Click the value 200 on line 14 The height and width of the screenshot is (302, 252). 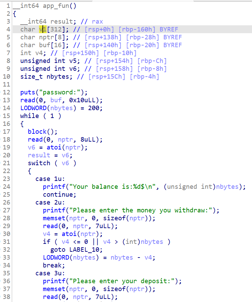pos(94,108)
